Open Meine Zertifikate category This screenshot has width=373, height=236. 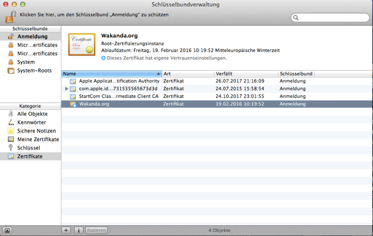(x=38, y=139)
